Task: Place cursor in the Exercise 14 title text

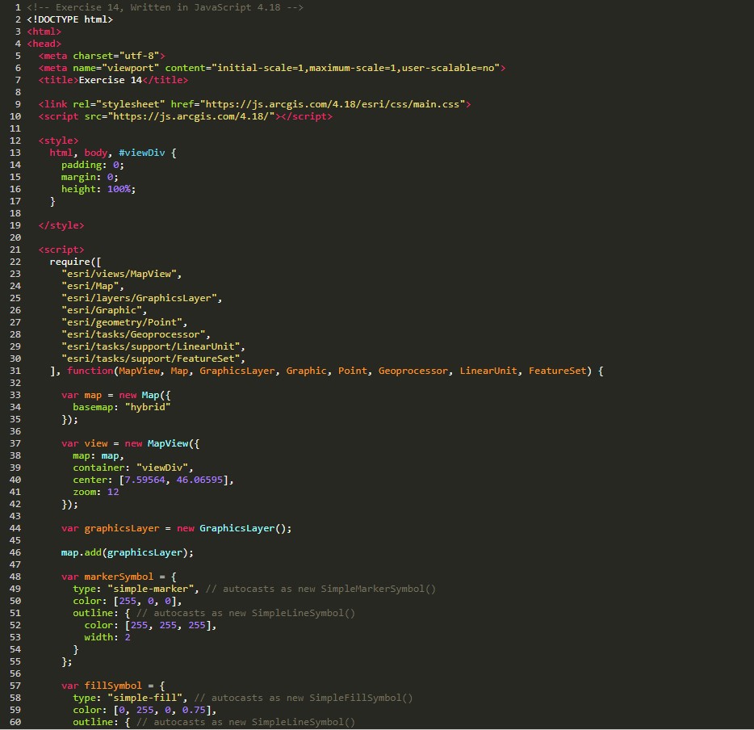Action: [110, 80]
